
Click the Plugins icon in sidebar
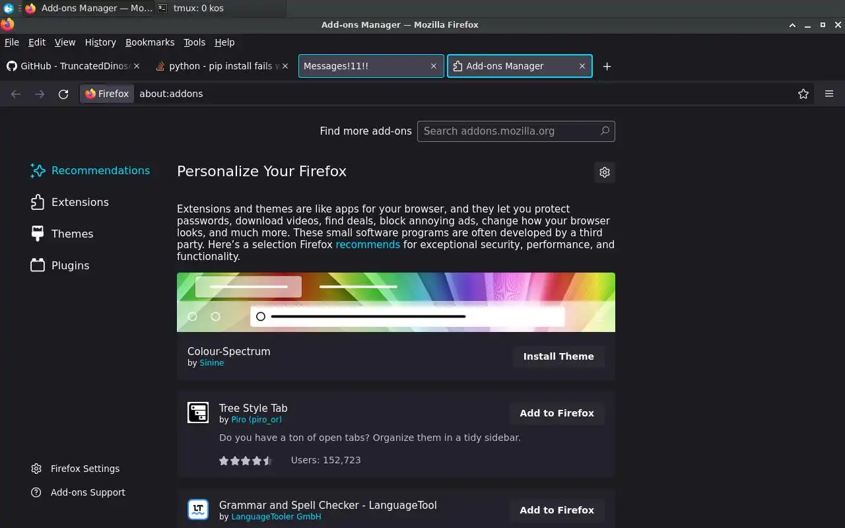point(38,265)
